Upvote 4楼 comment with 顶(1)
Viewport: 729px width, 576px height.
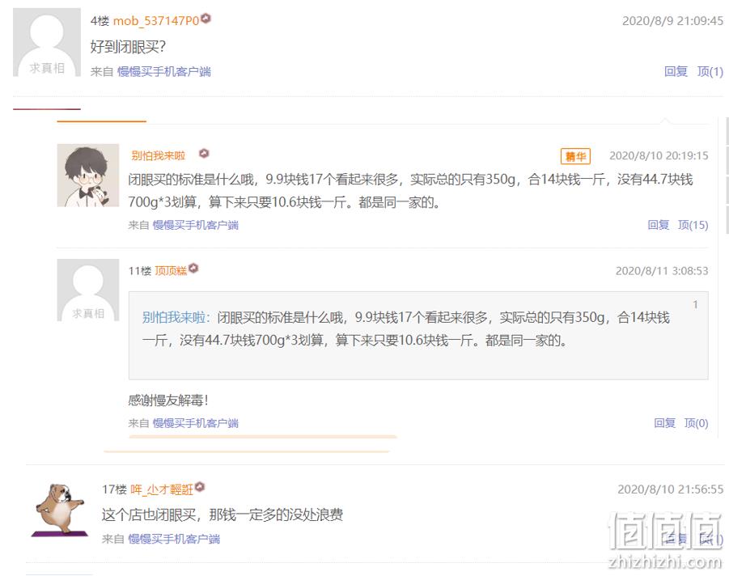coord(710,71)
